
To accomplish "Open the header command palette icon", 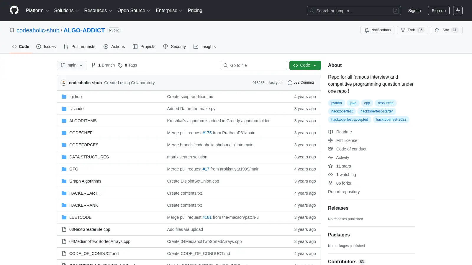I will [x=458, y=11].
